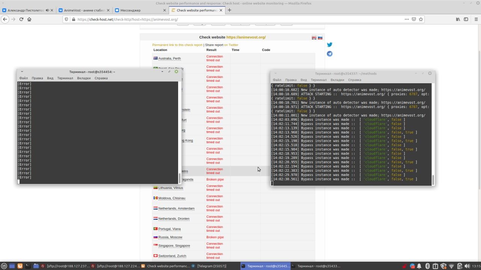This screenshot has height=270, width=481.
Task: Select the Lithuania, Vilnius location
Action: click(171, 188)
